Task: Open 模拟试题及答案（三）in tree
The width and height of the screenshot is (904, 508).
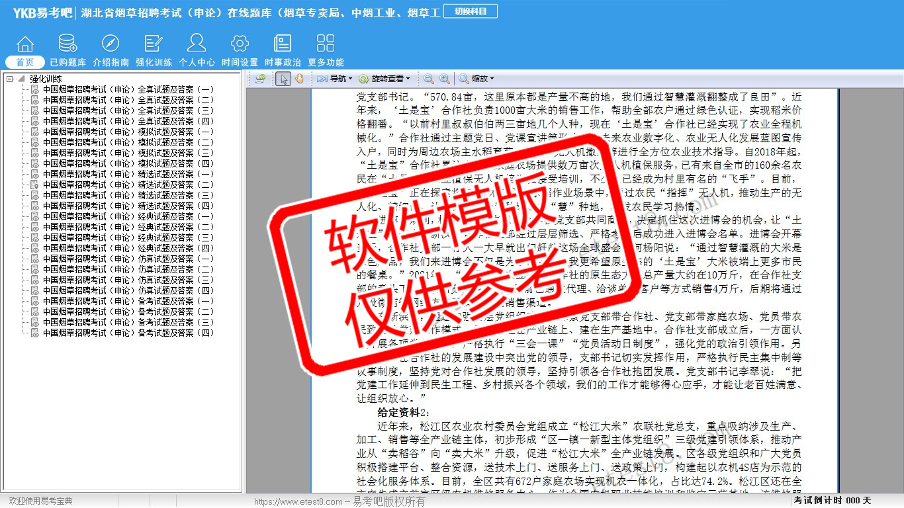Action: [x=128, y=153]
